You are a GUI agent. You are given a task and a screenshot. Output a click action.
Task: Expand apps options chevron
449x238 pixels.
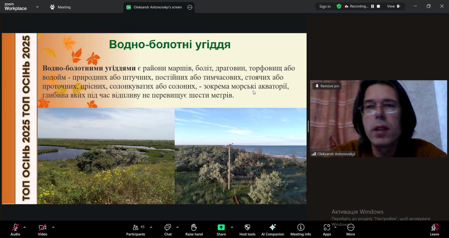[x=335, y=227]
